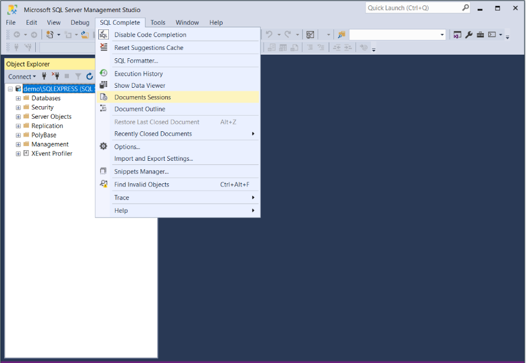This screenshot has width=526, height=363.
Task: Click the Show Data Viewer grid icon
Action: point(103,85)
